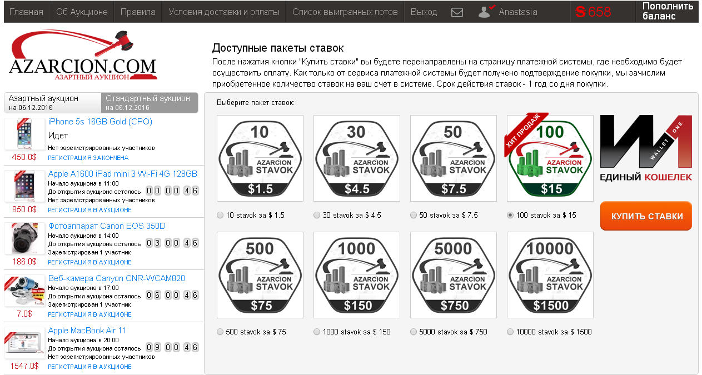The image size is (702, 375).
Task: Open the Apple A1600 iPad mini 3 lot
Action: pos(123,174)
